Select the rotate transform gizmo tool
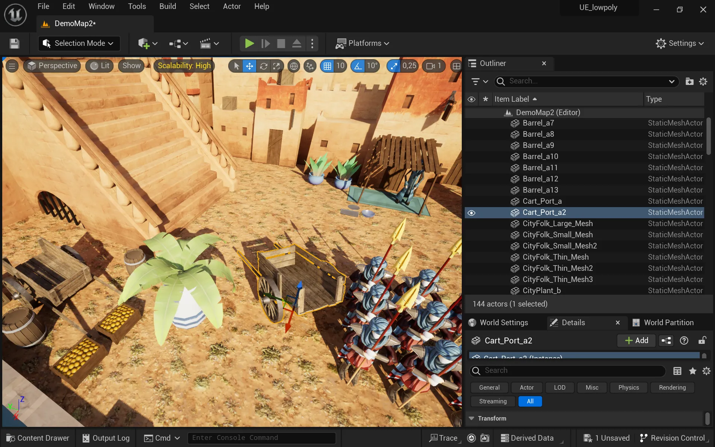 pos(263,66)
